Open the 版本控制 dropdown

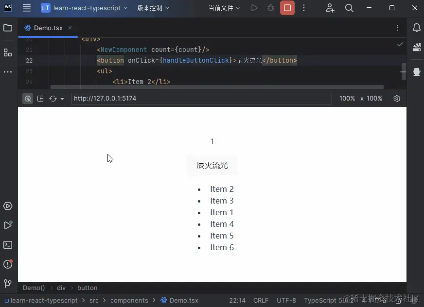tap(152, 8)
